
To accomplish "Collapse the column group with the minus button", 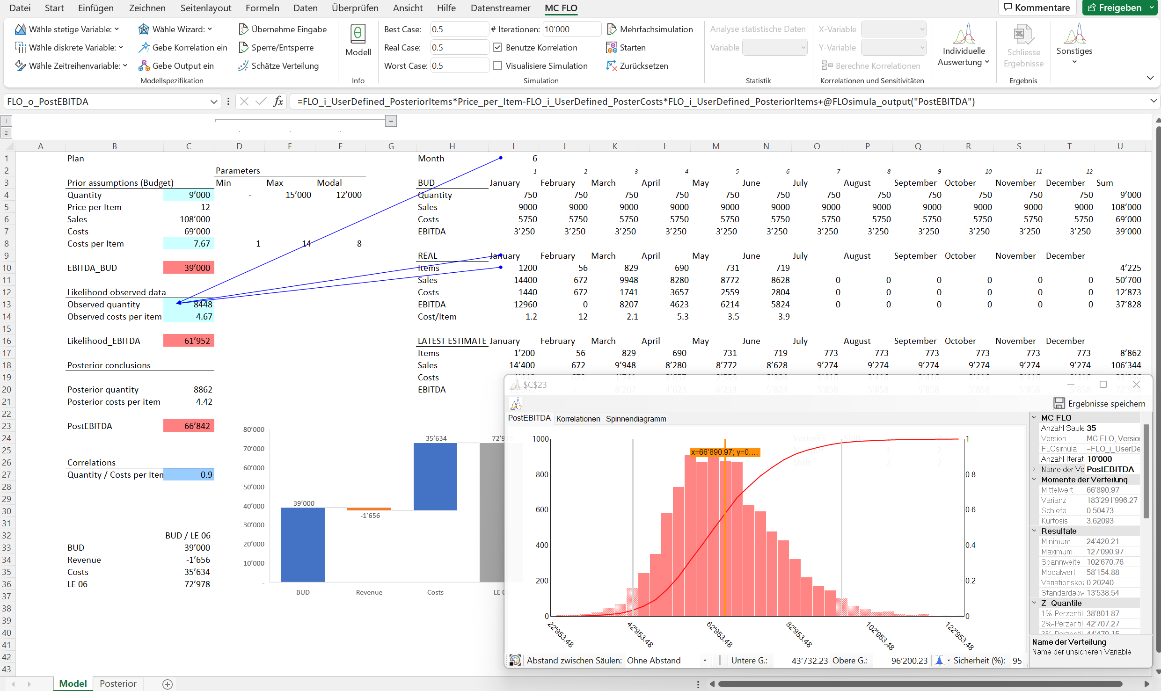I will pos(391,121).
